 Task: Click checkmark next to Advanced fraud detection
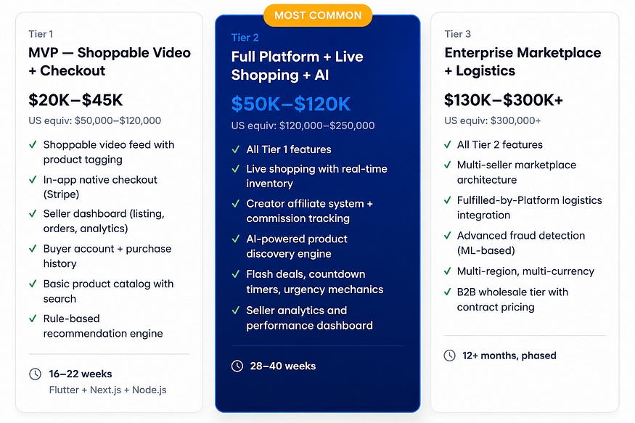(448, 235)
